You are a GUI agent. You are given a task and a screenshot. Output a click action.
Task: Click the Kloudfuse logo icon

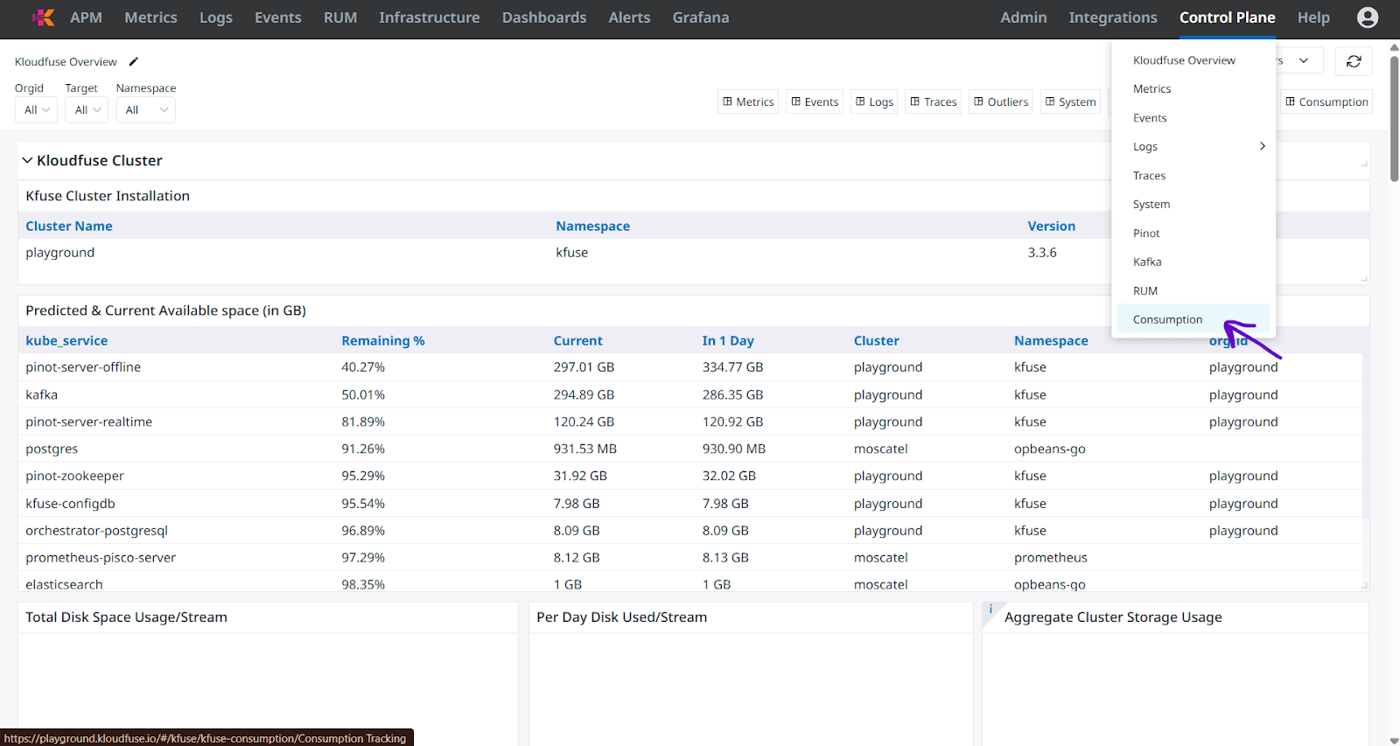pyautogui.click(x=44, y=17)
